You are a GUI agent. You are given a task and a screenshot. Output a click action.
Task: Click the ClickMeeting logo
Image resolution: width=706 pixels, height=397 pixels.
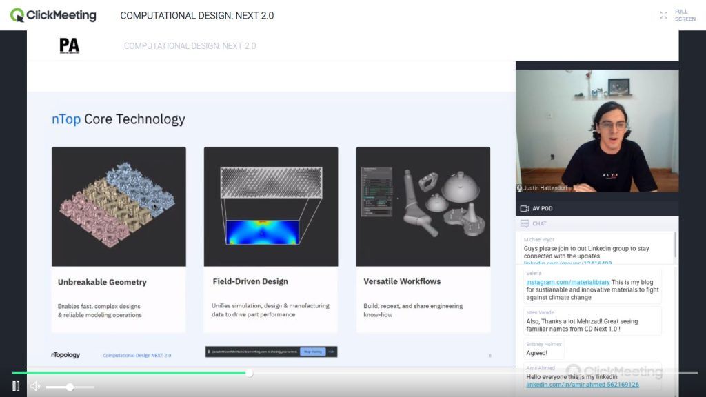tap(53, 15)
